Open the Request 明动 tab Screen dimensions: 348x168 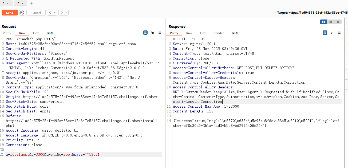(50, 33)
